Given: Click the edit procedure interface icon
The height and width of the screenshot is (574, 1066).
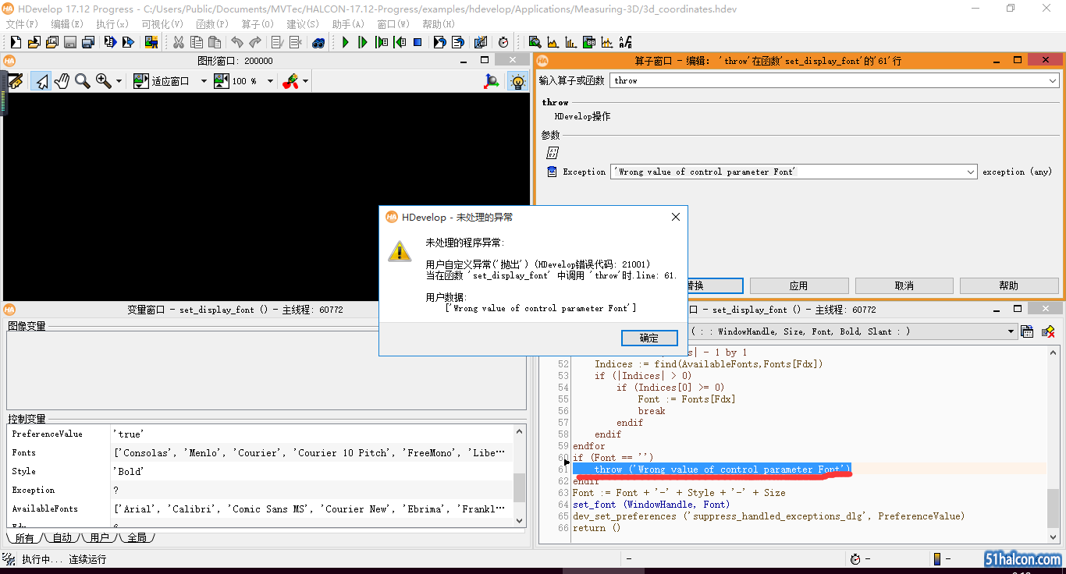Looking at the screenshot, I should (1028, 331).
